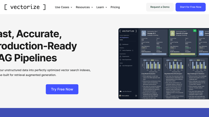Click the vectorize logo in header
This screenshot has height=117, width=209.
[25, 7]
